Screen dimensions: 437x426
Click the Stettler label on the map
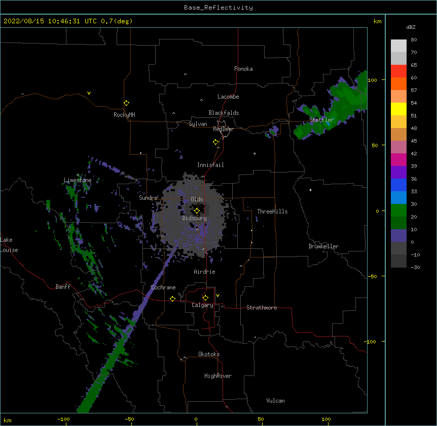(x=321, y=120)
